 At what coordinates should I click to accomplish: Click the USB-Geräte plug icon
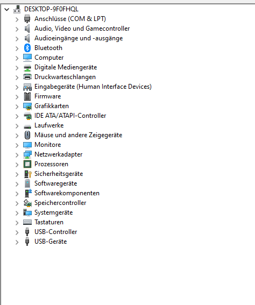click(27, 242)
